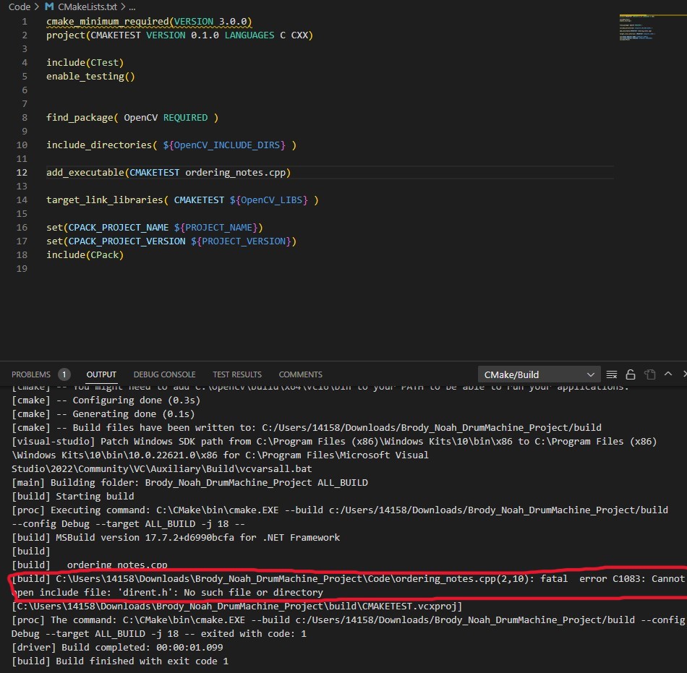Show the Problems panel
The image size is (687, 673).
32,374
